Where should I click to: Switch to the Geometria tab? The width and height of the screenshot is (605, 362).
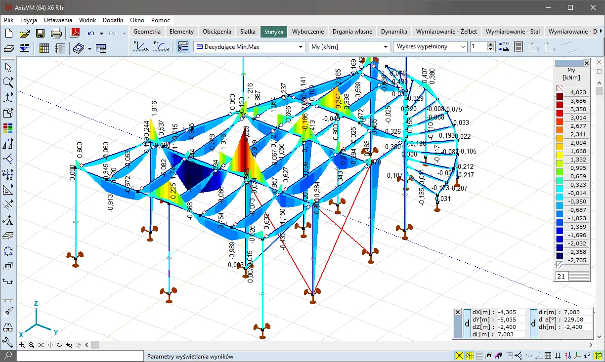[147, 31]
